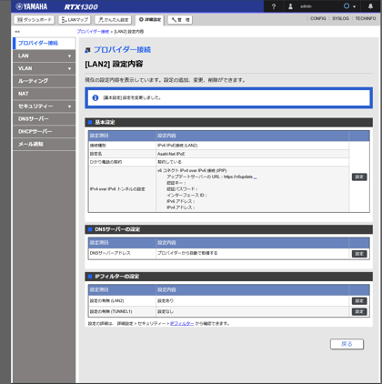The width and height of the screenshot is (382, 384).
Task: Open the notification bell icon
Action: (x=370, y=6)
